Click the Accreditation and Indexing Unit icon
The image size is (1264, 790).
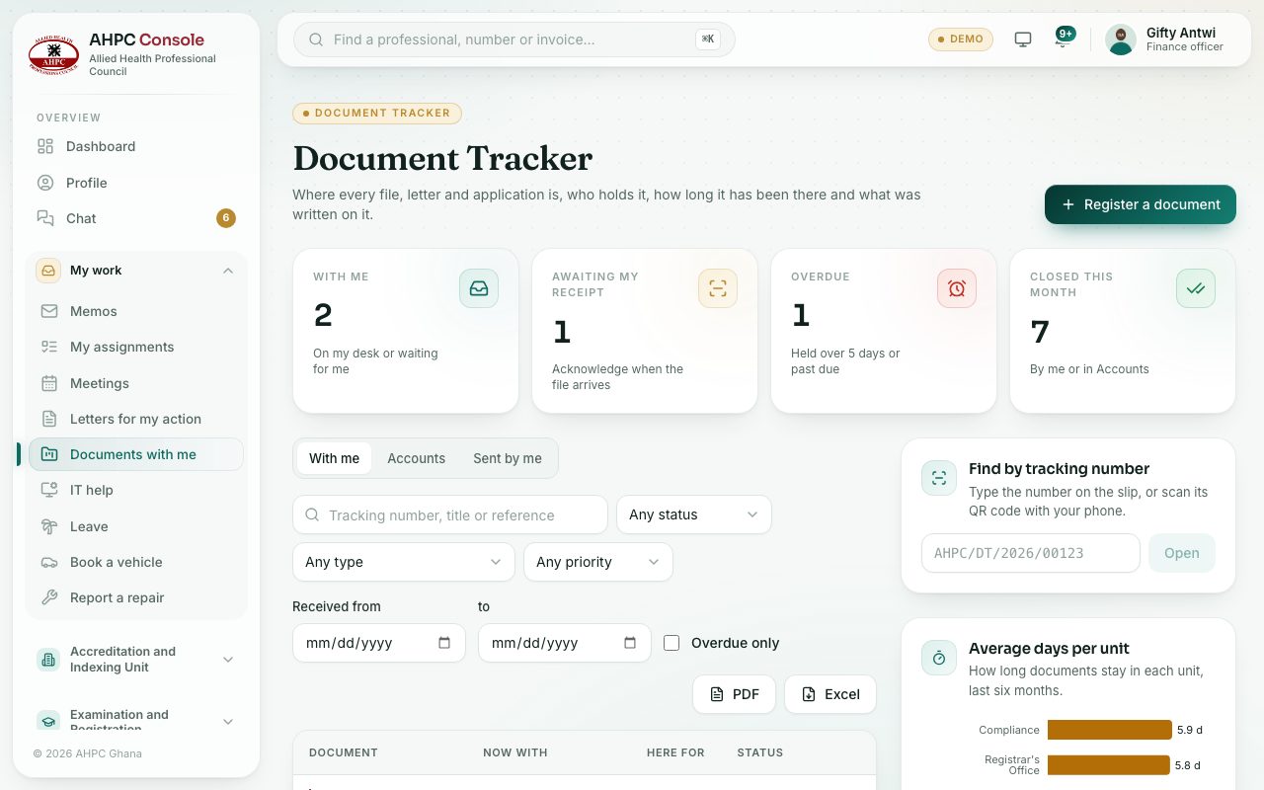pyautogui.click(x=48, y=660)
